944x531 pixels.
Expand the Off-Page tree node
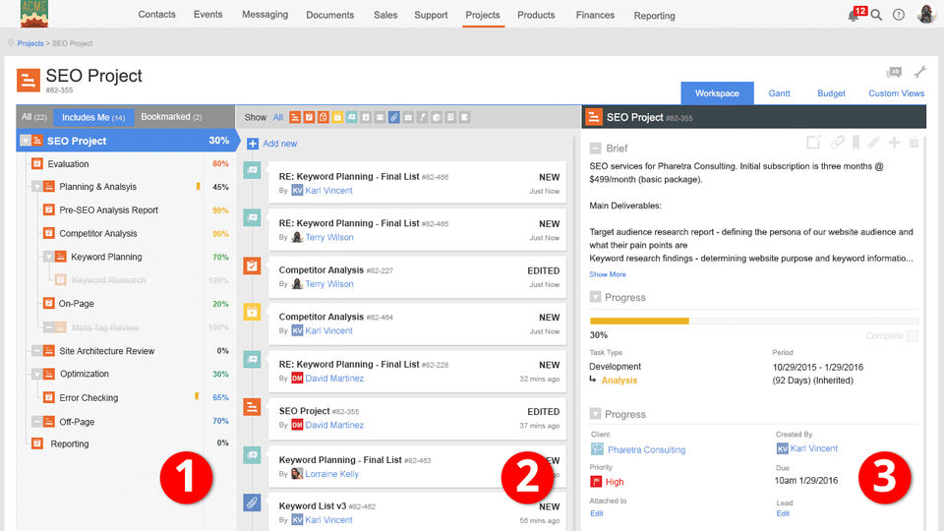tap(36, 422)
